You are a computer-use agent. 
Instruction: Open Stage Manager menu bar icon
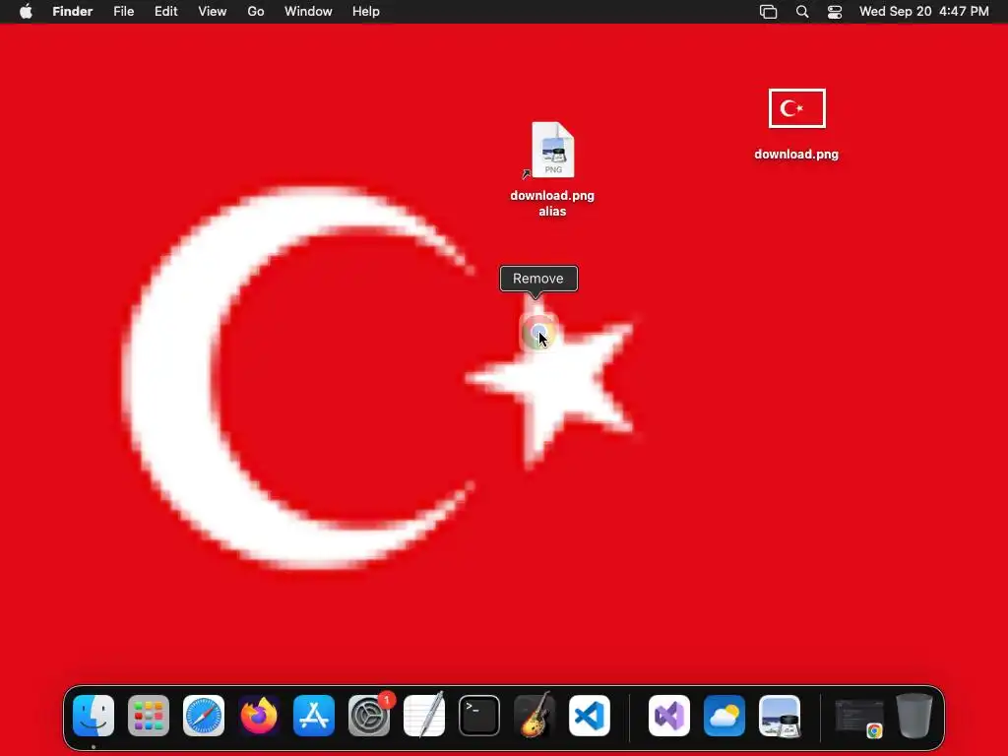tap(768, 12)
